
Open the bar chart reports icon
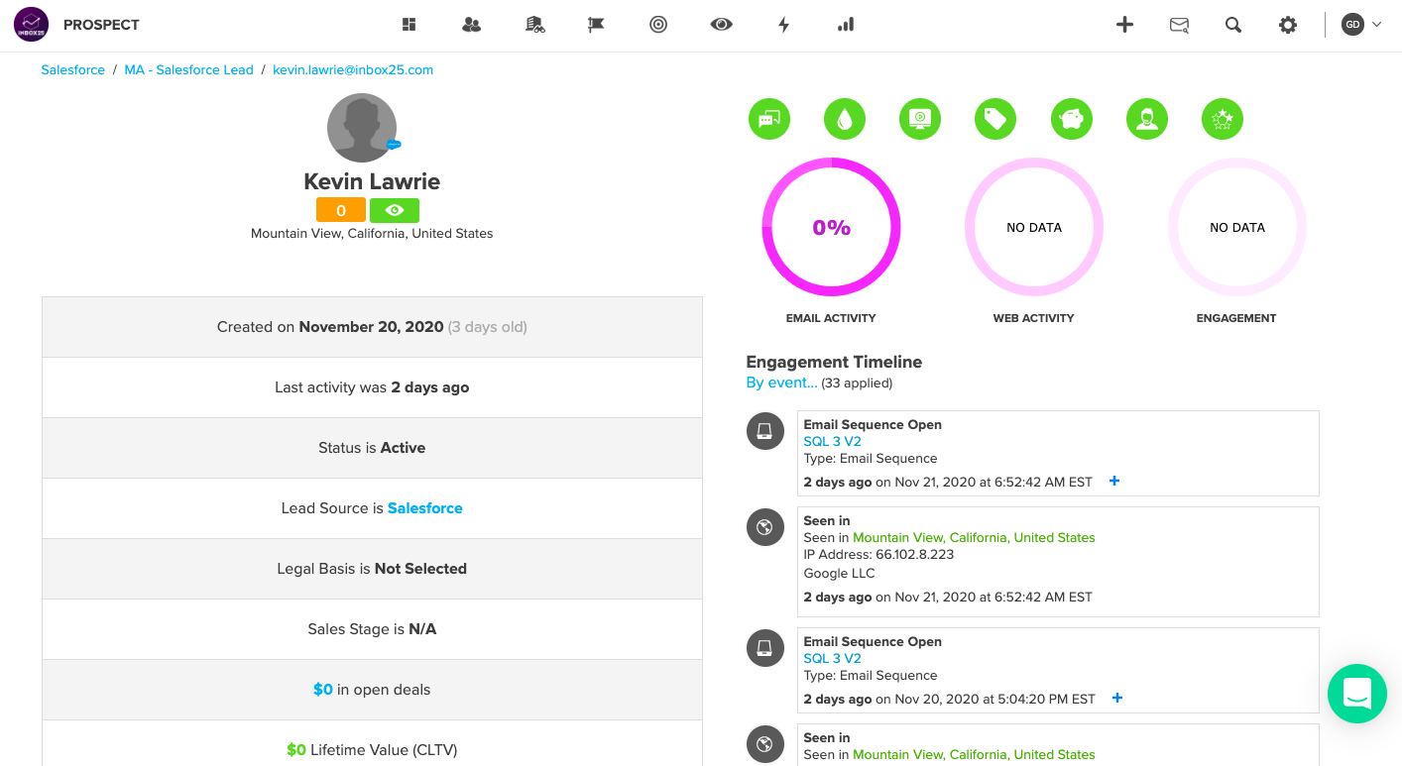(x=846, y=25)
